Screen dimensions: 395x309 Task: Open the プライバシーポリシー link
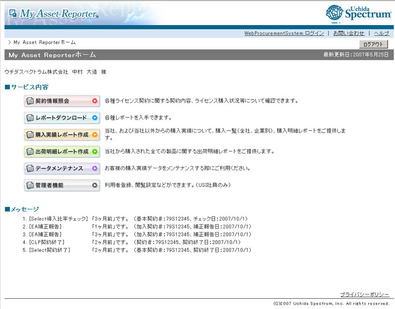click(365, 294)
